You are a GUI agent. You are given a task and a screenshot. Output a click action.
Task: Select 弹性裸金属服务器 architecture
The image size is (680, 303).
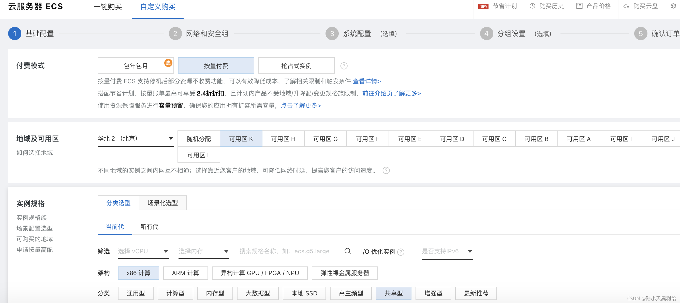(x=345, y=273)
